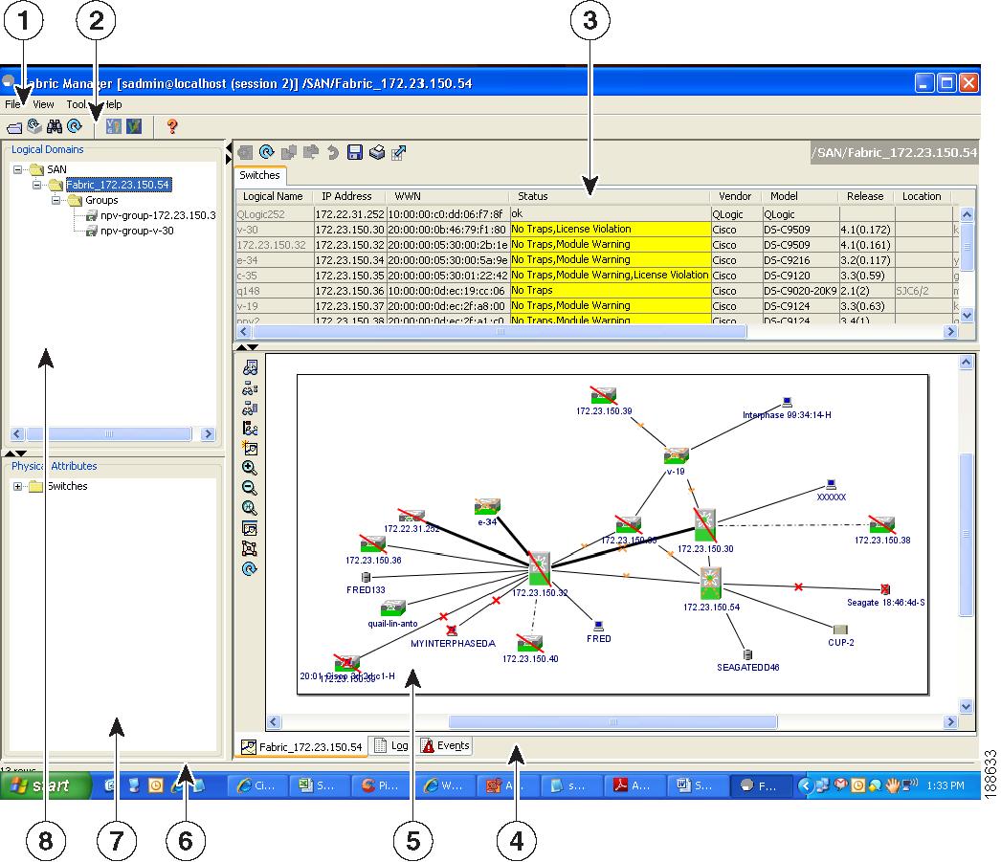Click the DS-C9216 model cell
Screen dimensions: 1001x862
pos(801,260)
